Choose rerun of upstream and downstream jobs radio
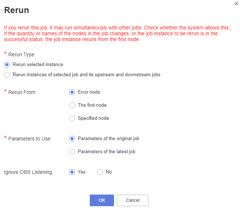240x208 pixels. coord(7,75)
